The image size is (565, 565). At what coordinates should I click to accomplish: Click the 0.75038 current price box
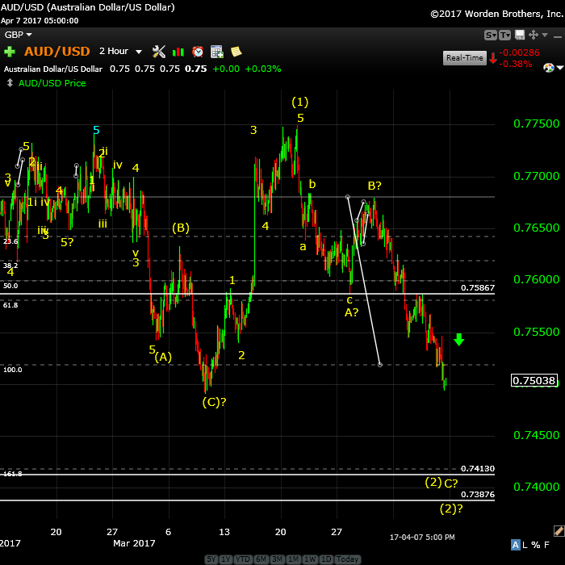pyautogui.click(x=534, y=380)
